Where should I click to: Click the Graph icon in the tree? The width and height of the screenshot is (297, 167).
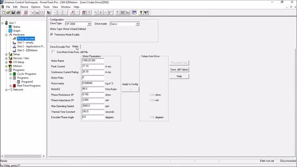pos(10,31)
